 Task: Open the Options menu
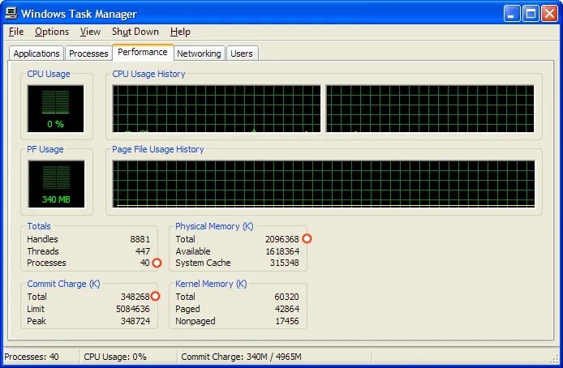pyautogui.click(x=52, y=32)
